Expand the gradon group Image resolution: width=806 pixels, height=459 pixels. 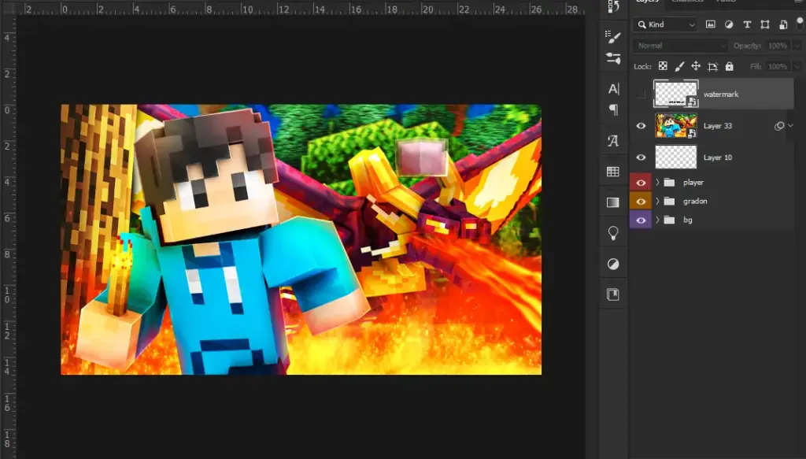pyautogui.click(x=657, y=201)
